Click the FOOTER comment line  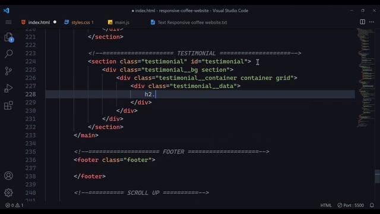tap(172, 152)
